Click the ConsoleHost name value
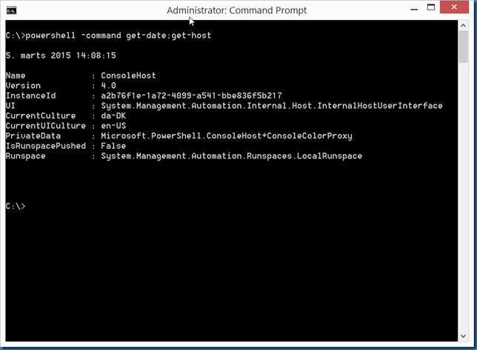Screen dimensions: 477x350 point(128,75)
